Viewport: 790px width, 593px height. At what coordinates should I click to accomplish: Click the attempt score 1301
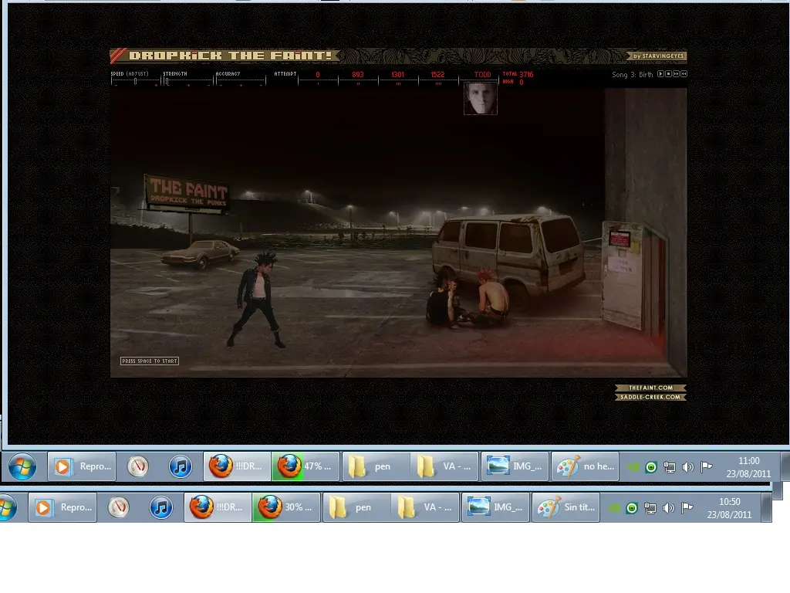397,75
